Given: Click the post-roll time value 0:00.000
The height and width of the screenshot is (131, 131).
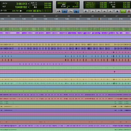Looking at the screenshot, I should point(103,5).
